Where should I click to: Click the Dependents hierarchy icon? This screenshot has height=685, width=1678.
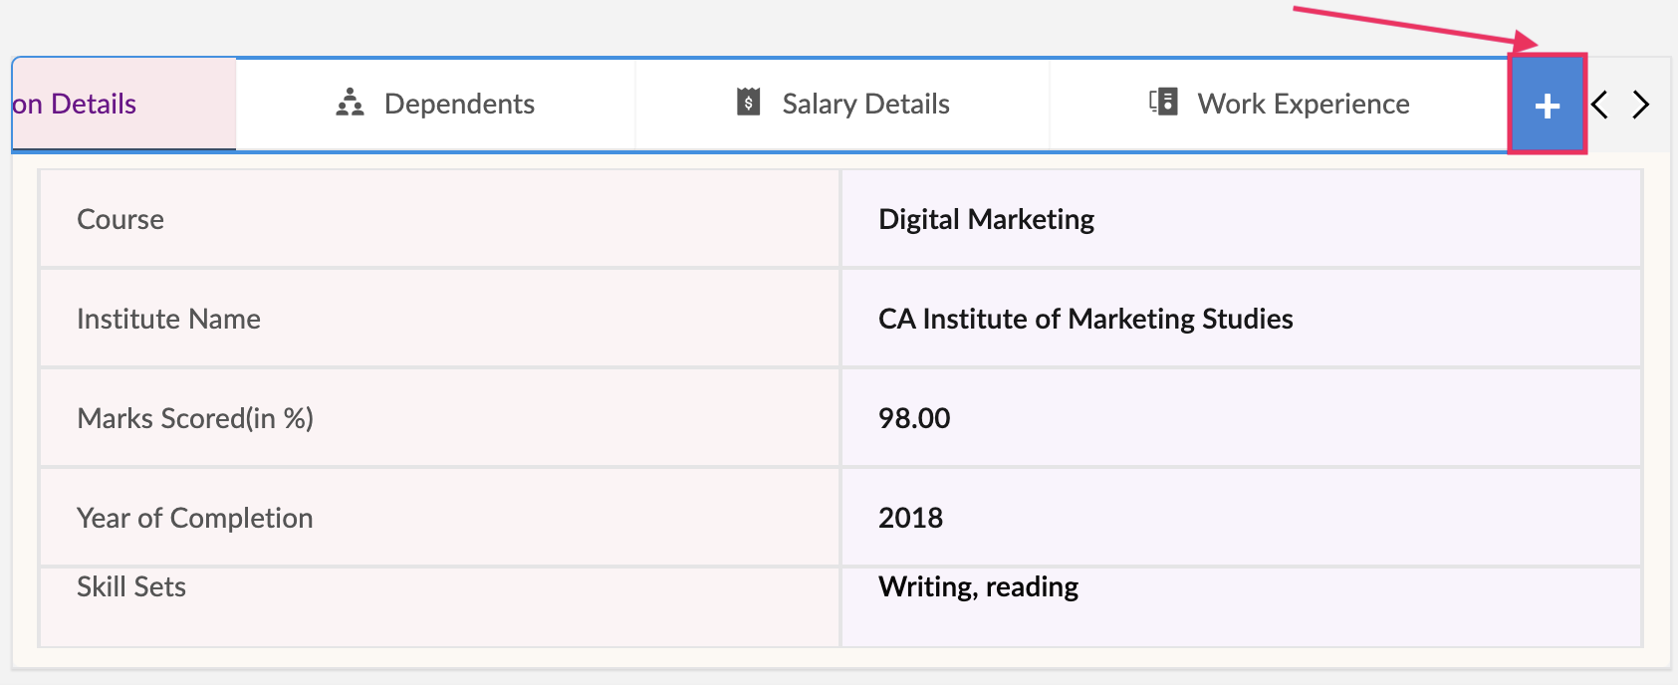click(x=350, y=103)
